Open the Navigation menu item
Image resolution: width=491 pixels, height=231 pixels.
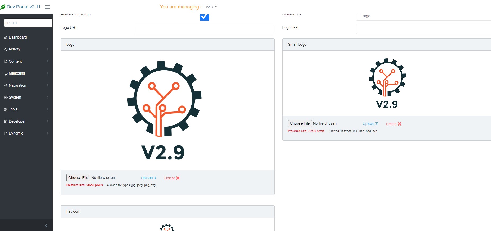(x=17, y=85)
